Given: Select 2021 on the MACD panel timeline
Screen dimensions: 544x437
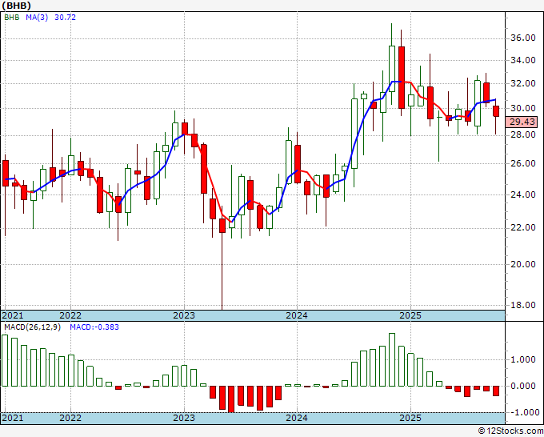Looking at the screenshot, I should pyautogui.click(x=14, y=418).
